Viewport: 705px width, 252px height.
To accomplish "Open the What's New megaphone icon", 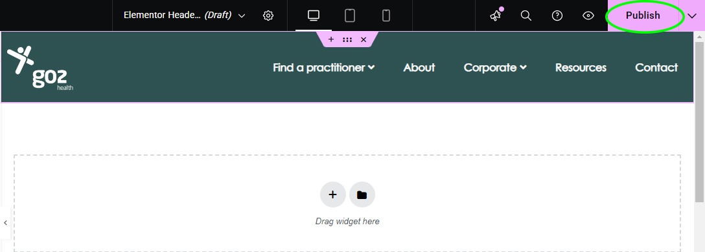I will [x=496, y=16].
